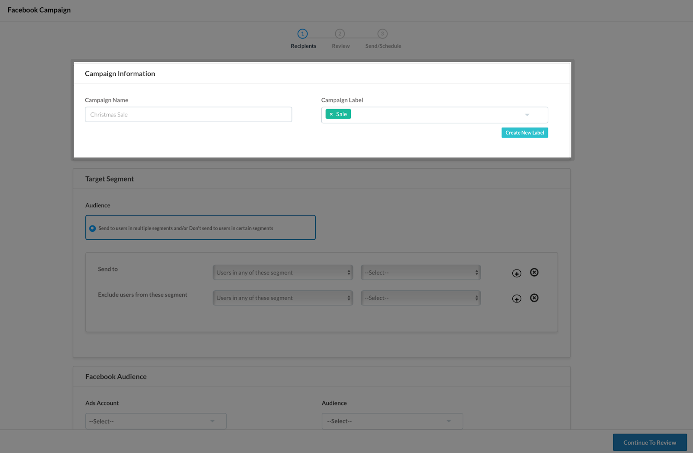Viewport: 693px width, 453px height.
Task: Click the Review step label
Action: [340, 46]
